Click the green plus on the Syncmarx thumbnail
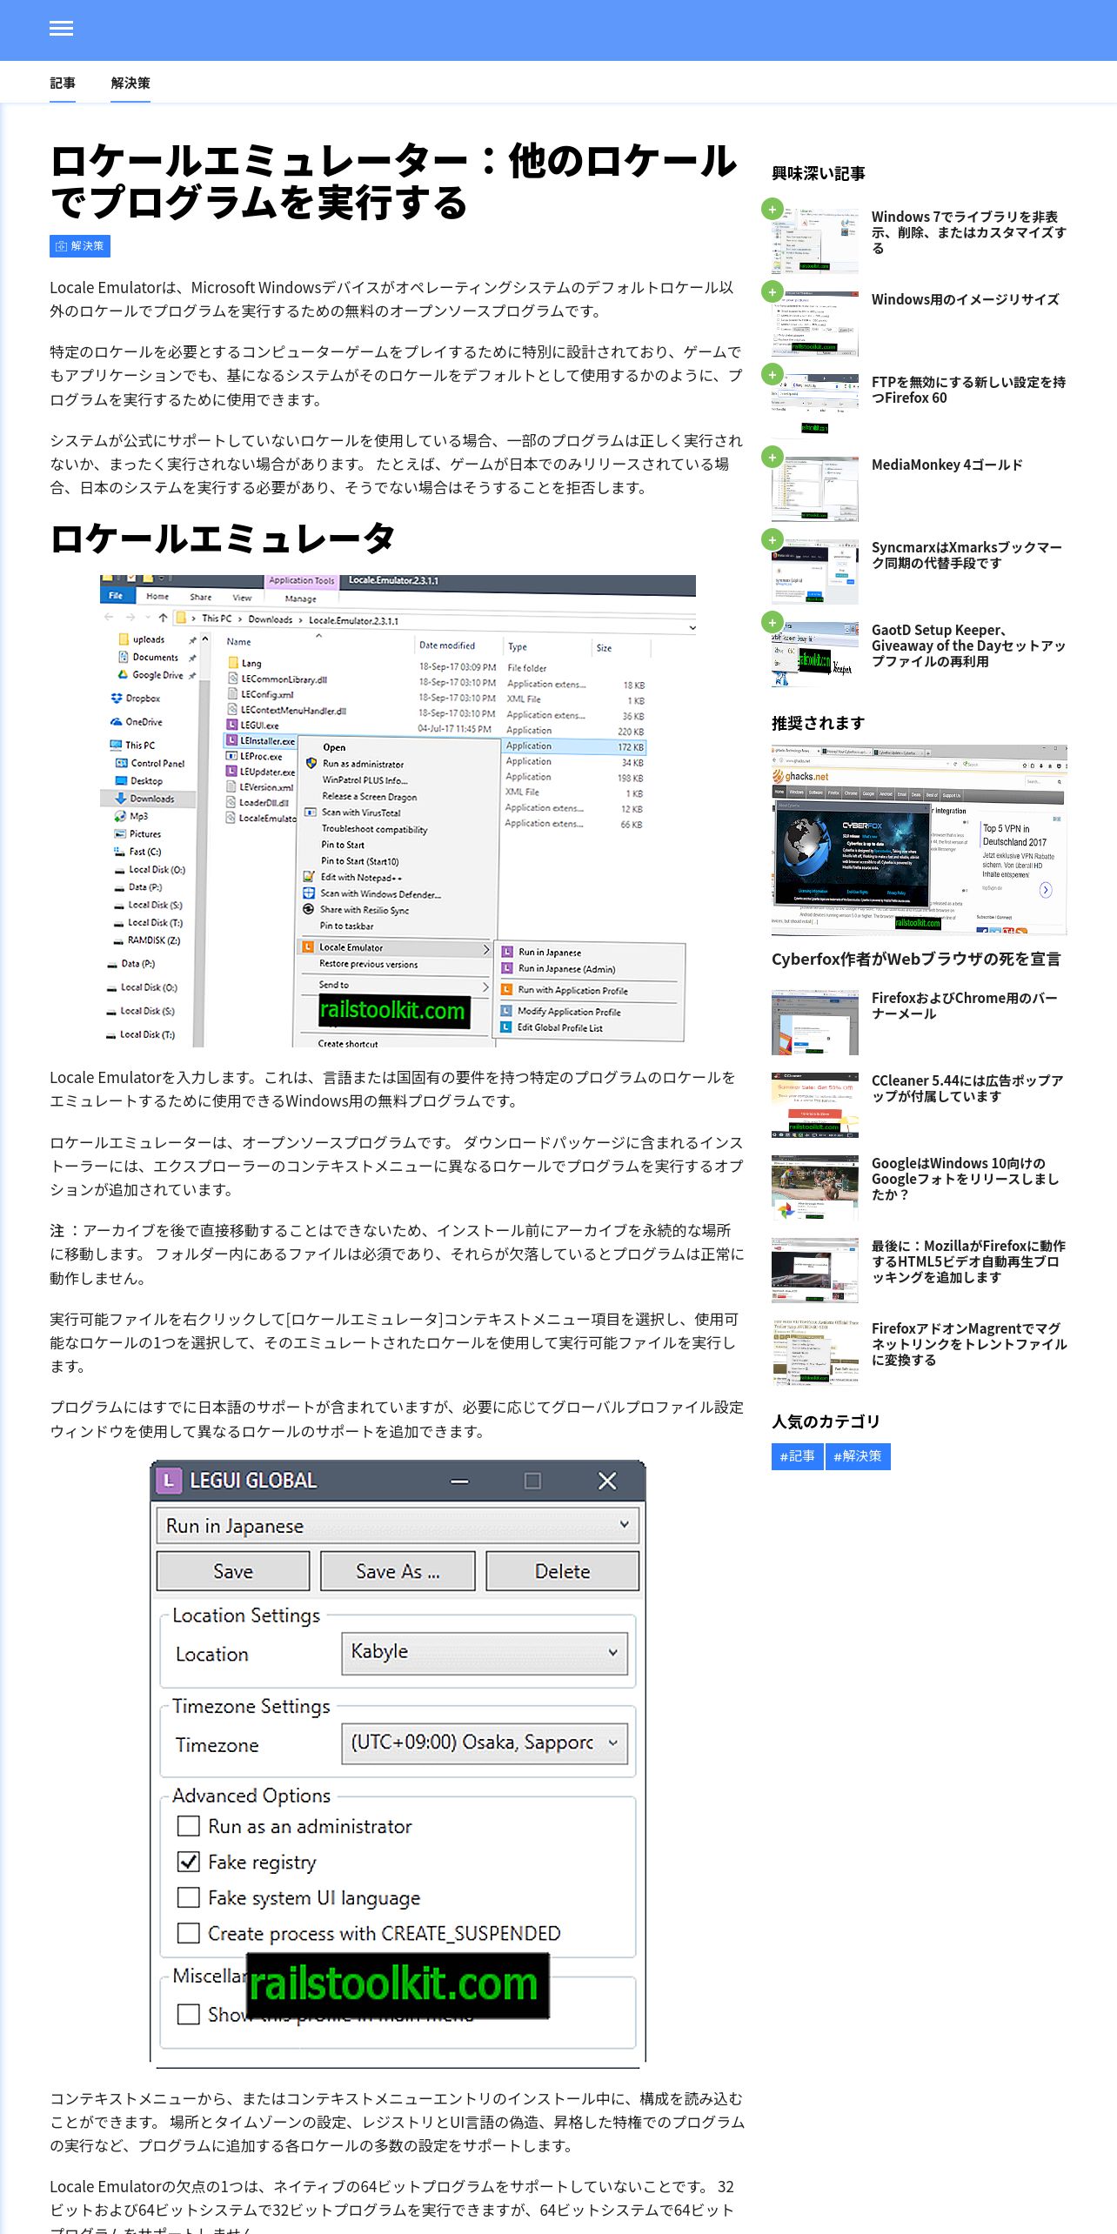 tap(772, 539)
